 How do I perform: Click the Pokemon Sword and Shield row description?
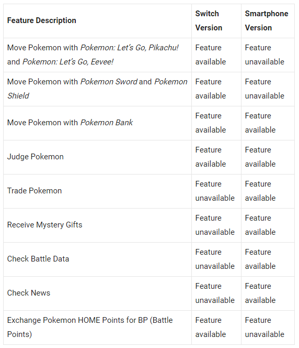click(x=97, y=89)
